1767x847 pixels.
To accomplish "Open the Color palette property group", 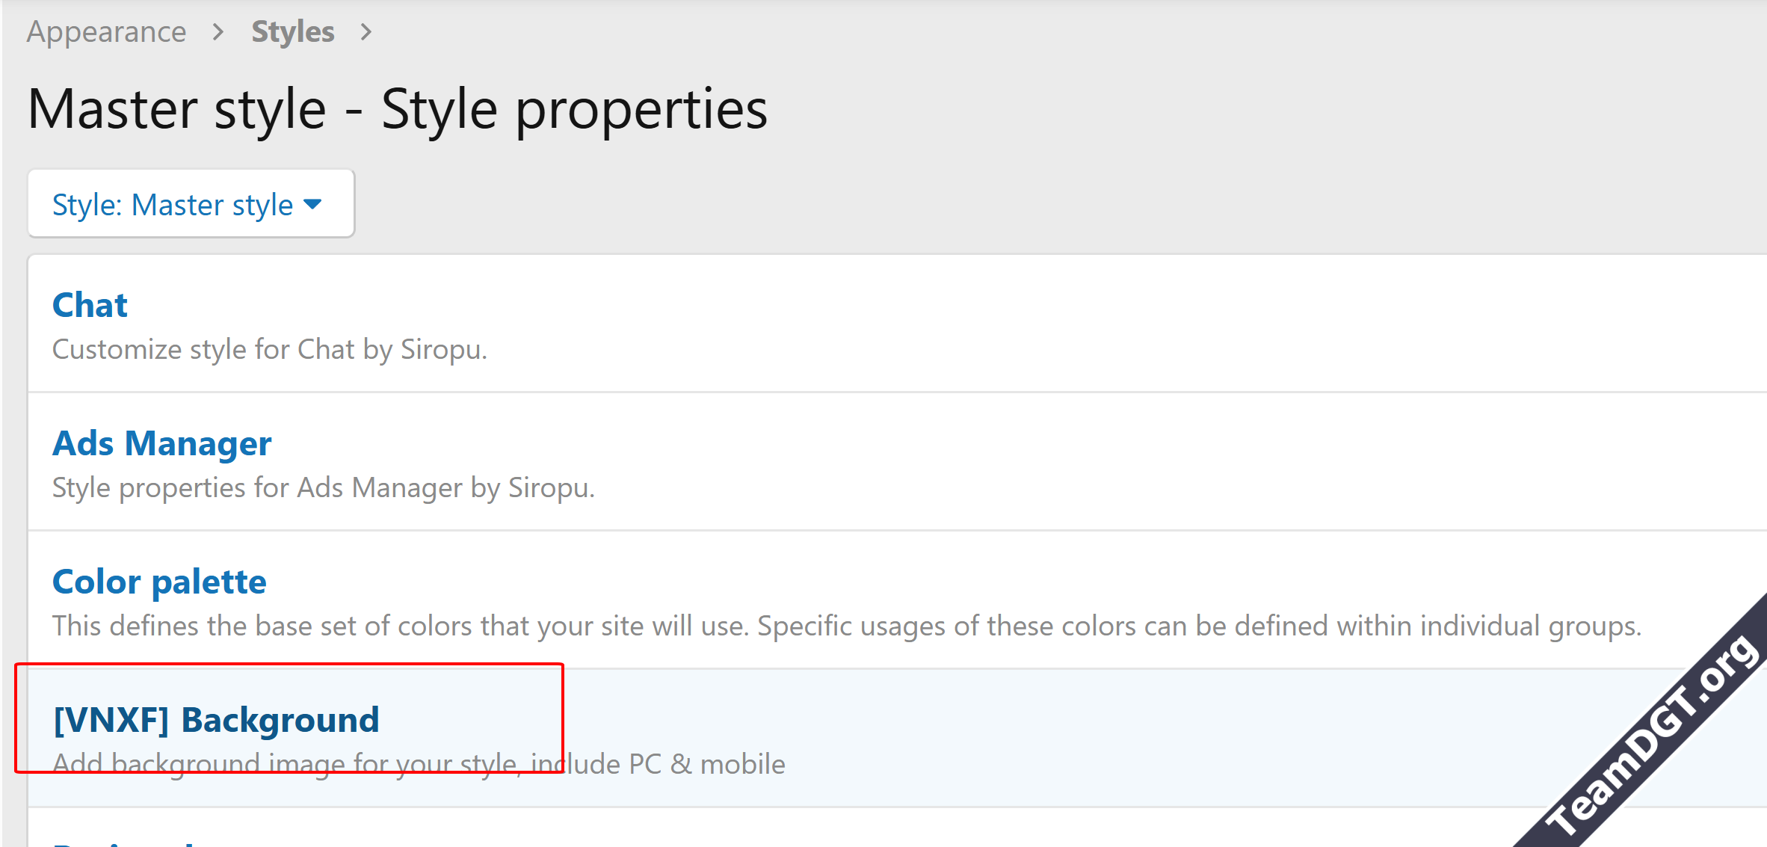I will [159, 582].
